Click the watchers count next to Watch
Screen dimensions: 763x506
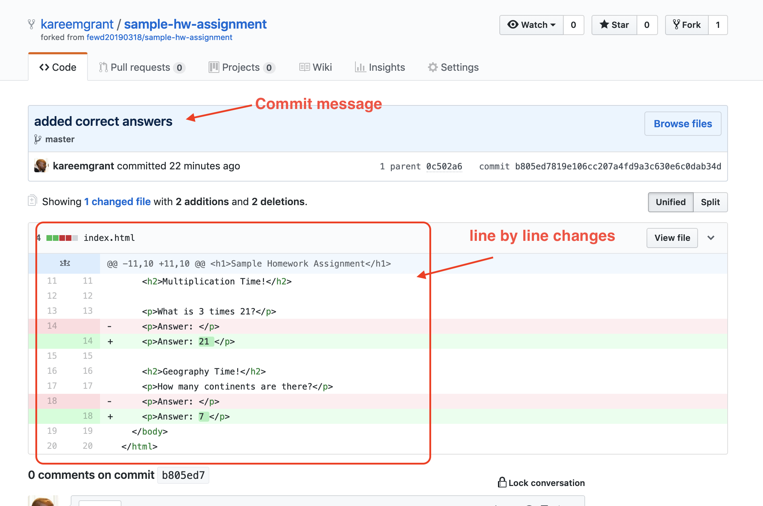[x=573, y=25]
